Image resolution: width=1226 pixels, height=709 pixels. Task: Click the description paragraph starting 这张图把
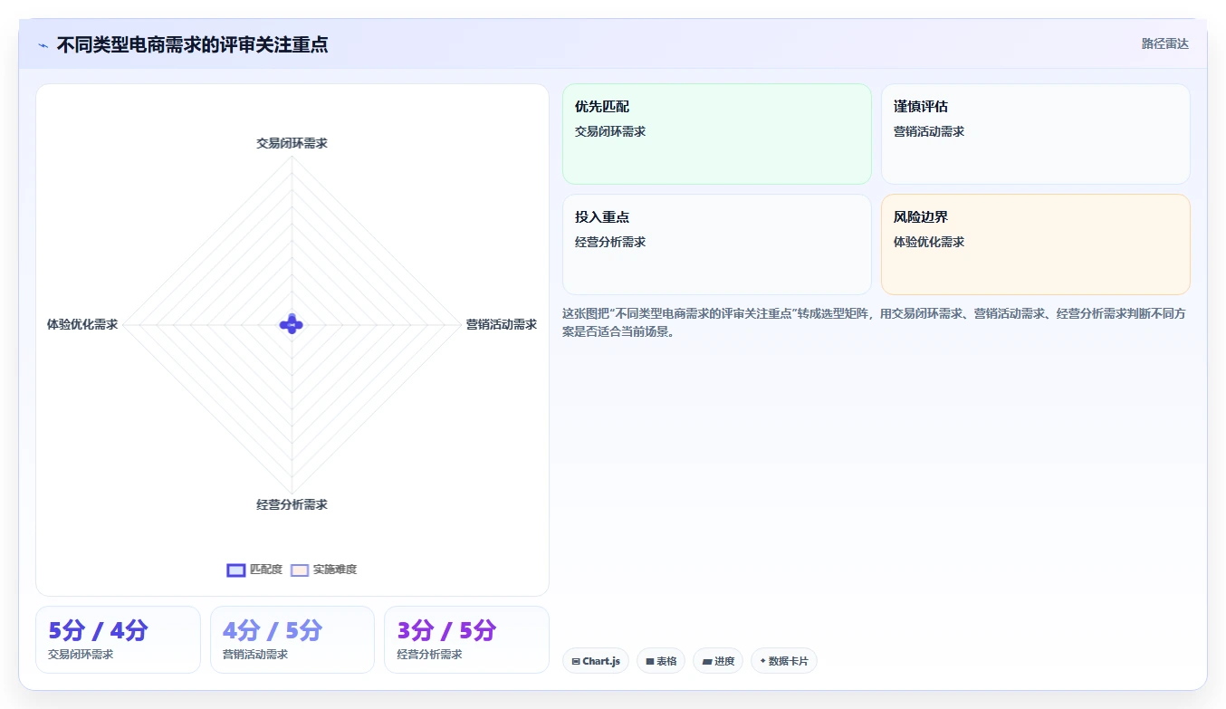tap(876, 322)
